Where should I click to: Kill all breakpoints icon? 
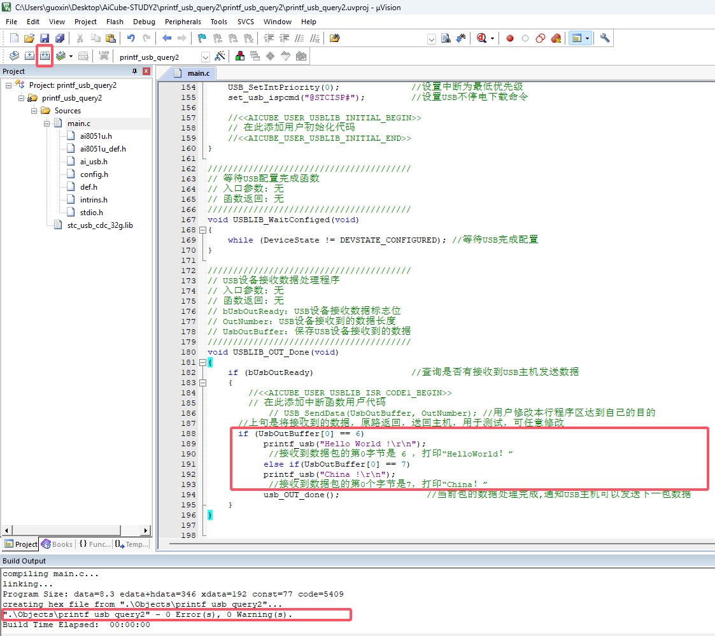point(556,38)
